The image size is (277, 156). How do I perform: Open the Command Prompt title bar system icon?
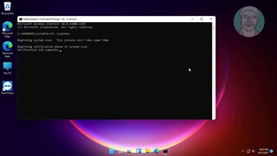[x=21, y=19]
